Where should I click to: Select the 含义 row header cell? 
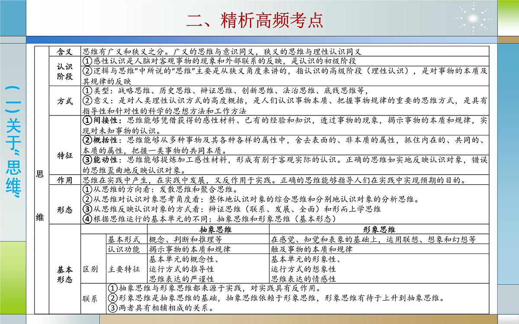coord(65,51)
